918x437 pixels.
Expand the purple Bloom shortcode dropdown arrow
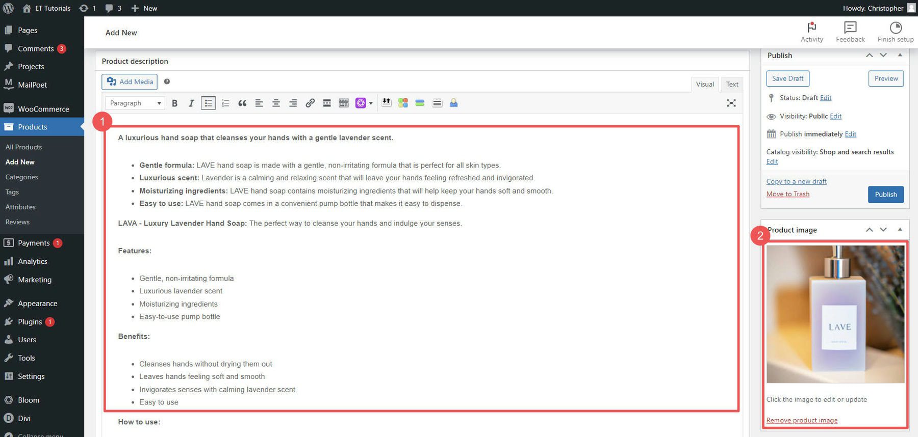[x=371, y=103]
